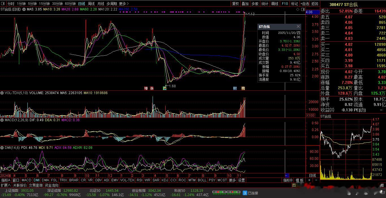Screen dimensions: 386x198
Task: Expand the 更多 timeframe options
Action: (x=124, y=4)
